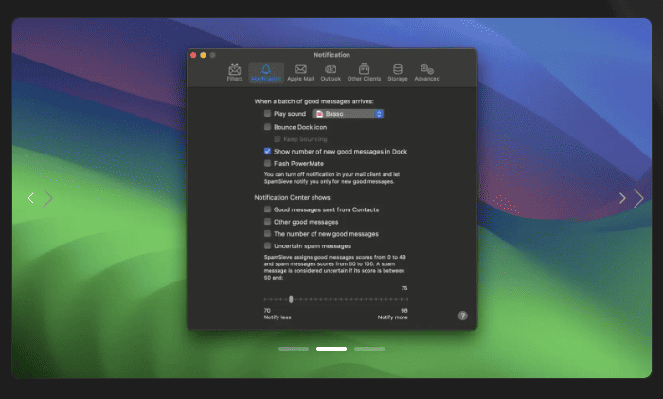Enable Flash PowerMate option
This screenshot has height=399, width=663.
pos(267,163)
